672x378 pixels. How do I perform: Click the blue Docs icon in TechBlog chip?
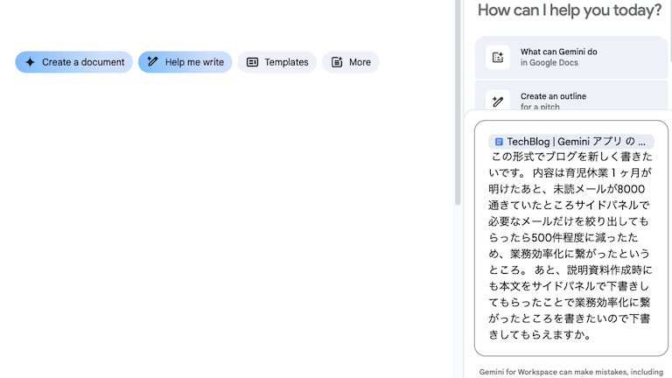pyautogui.click(x=499, y=142)
